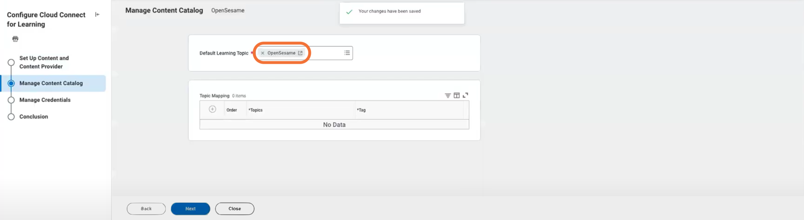Open Manage Credentials step label
The image size is (804, 220).
click(45, 100)
